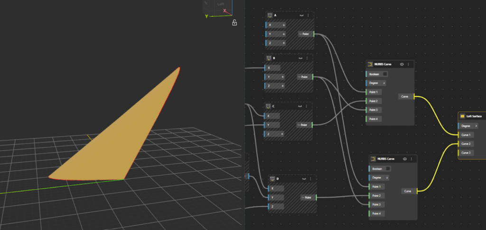The height and width of the screenshot is (230, 486).
Task: Toggle visibility eye on lower NURBS Curve
Action: coord(404,159)
